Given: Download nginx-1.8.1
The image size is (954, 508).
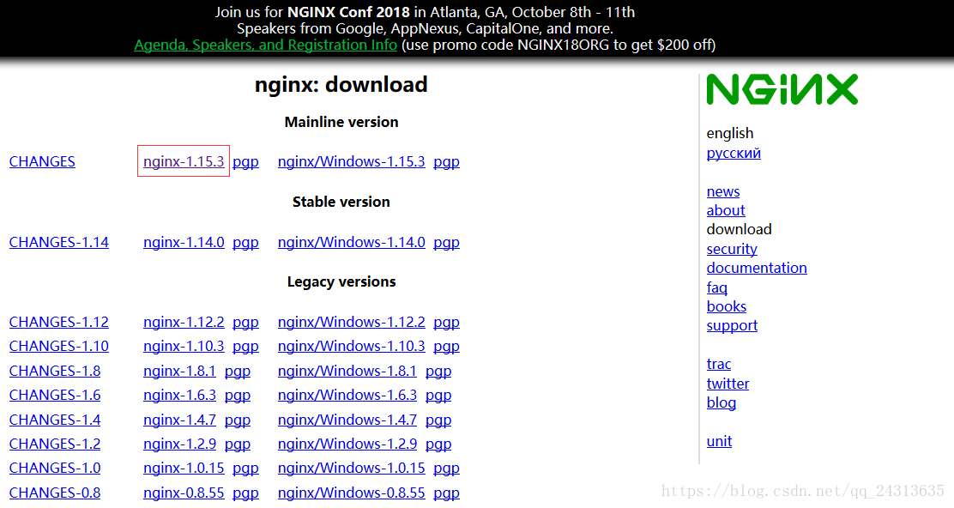Looking at the screenshot, I should tap(179, 371).
